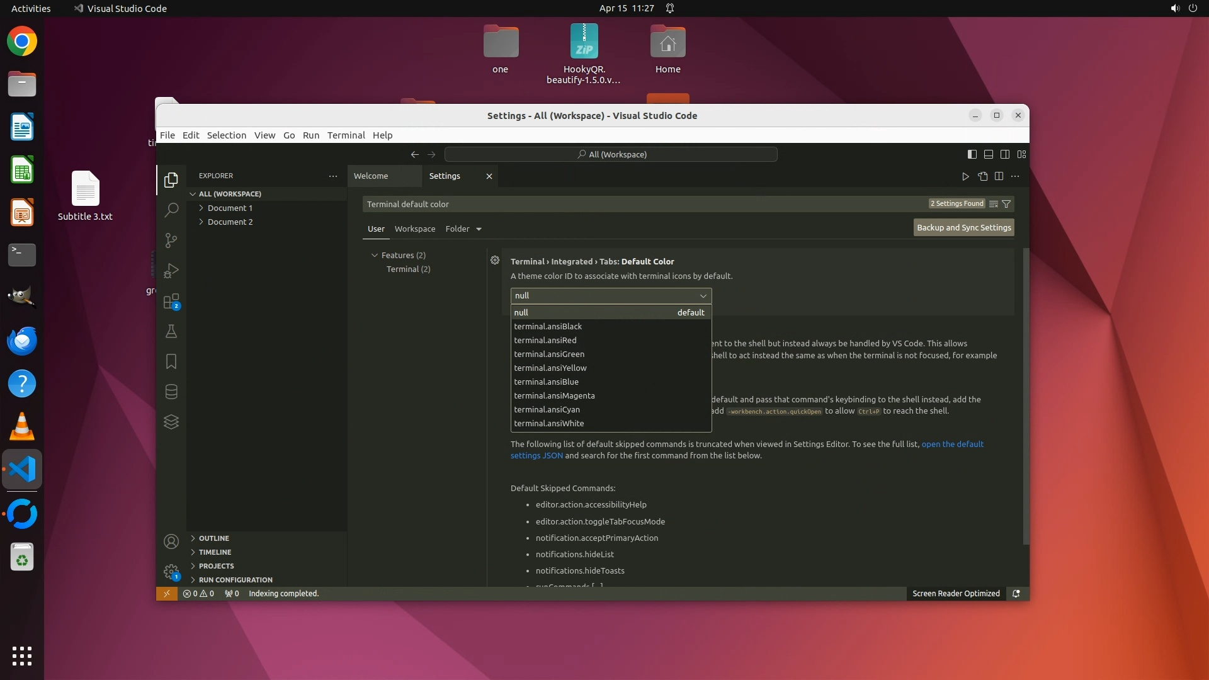Click the Open Settings (JSON) icon
The height and width of the screenshot is (680, 1209).
982,176
